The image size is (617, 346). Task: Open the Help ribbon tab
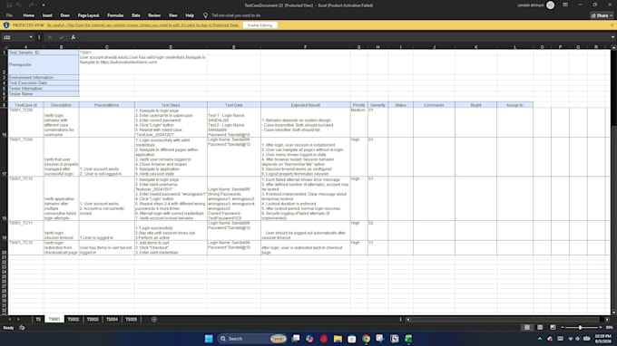190,15
